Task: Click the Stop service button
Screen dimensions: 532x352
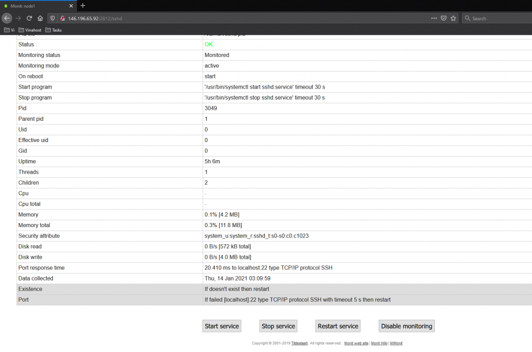Action: [278, 326]
